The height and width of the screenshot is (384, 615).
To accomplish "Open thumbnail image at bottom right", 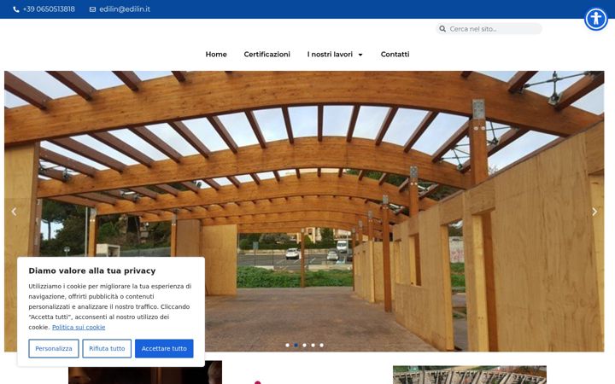I will tap(470, 375).
